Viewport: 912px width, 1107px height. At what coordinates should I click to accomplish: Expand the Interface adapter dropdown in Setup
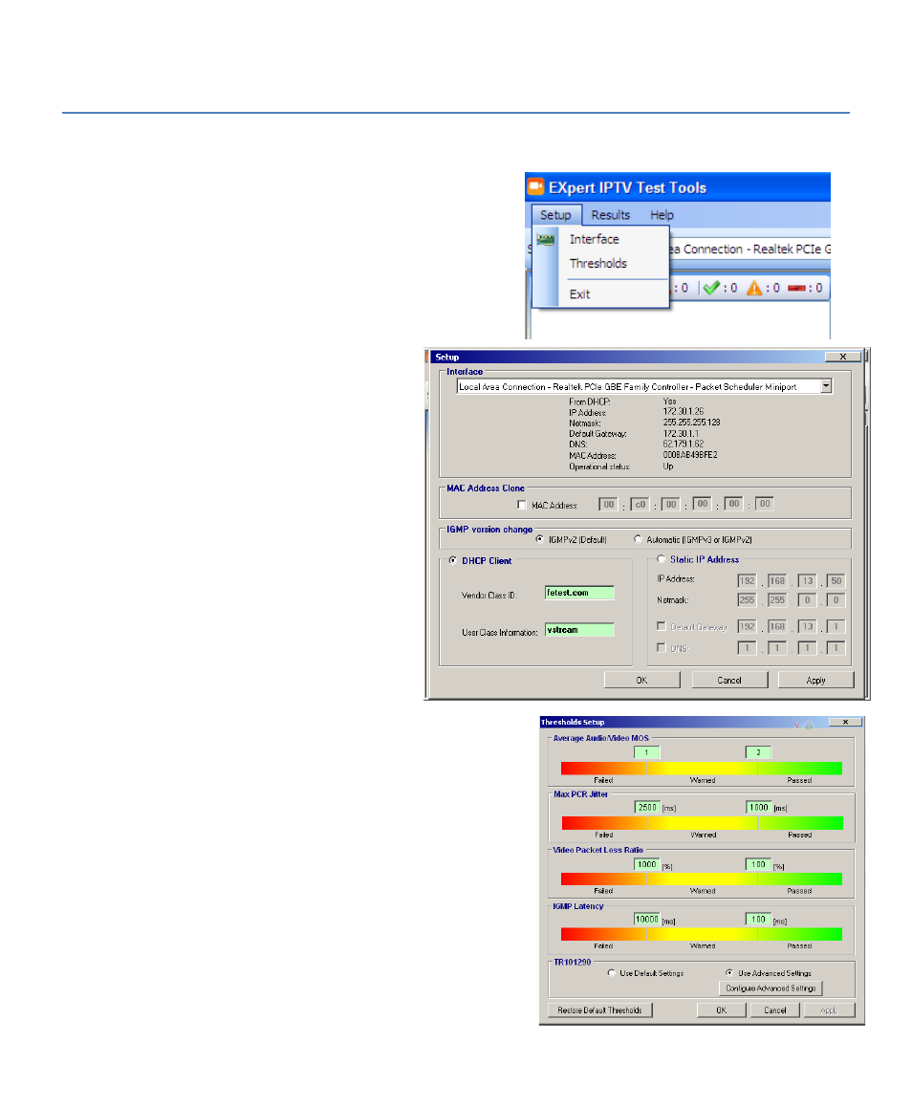(826, 386)
